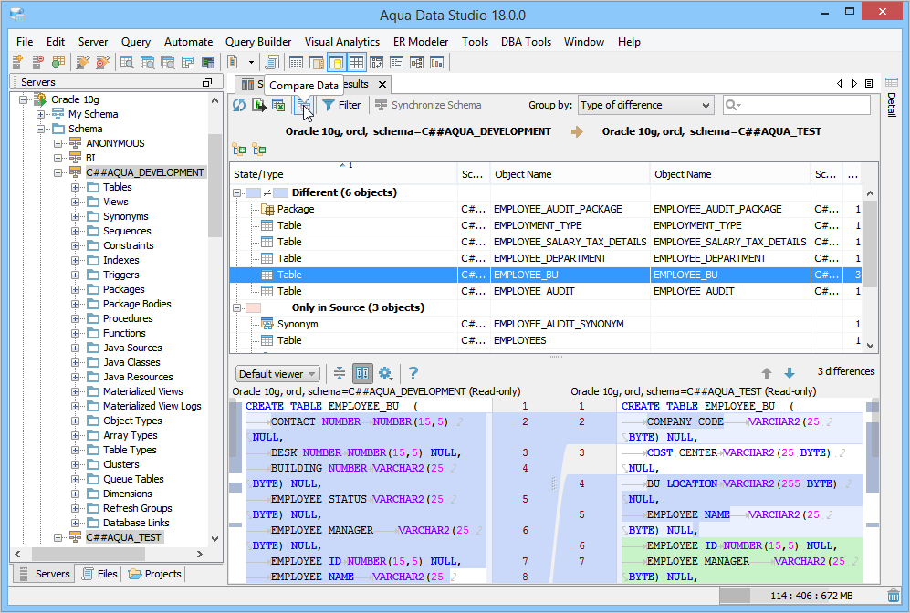Click the Register Server toolbar icon

click(x=17, y=61)
